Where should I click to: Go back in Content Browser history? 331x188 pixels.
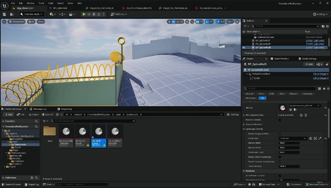(57, 114)
